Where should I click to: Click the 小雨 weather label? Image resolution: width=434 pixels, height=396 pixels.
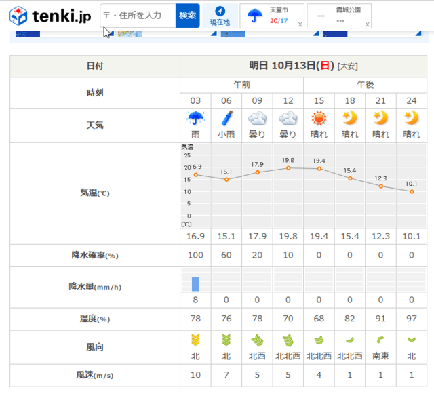226,134
